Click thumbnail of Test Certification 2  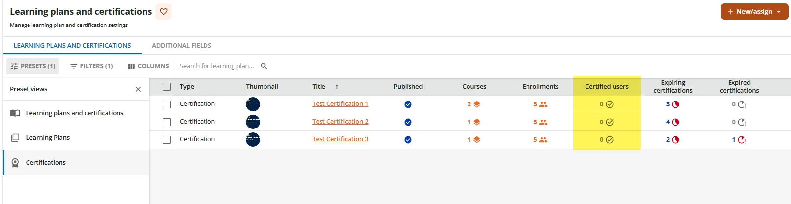253,122
